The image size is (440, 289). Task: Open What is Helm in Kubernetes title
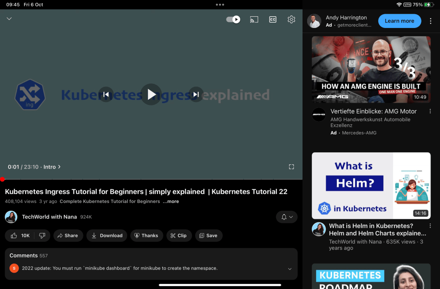point(377,230)
